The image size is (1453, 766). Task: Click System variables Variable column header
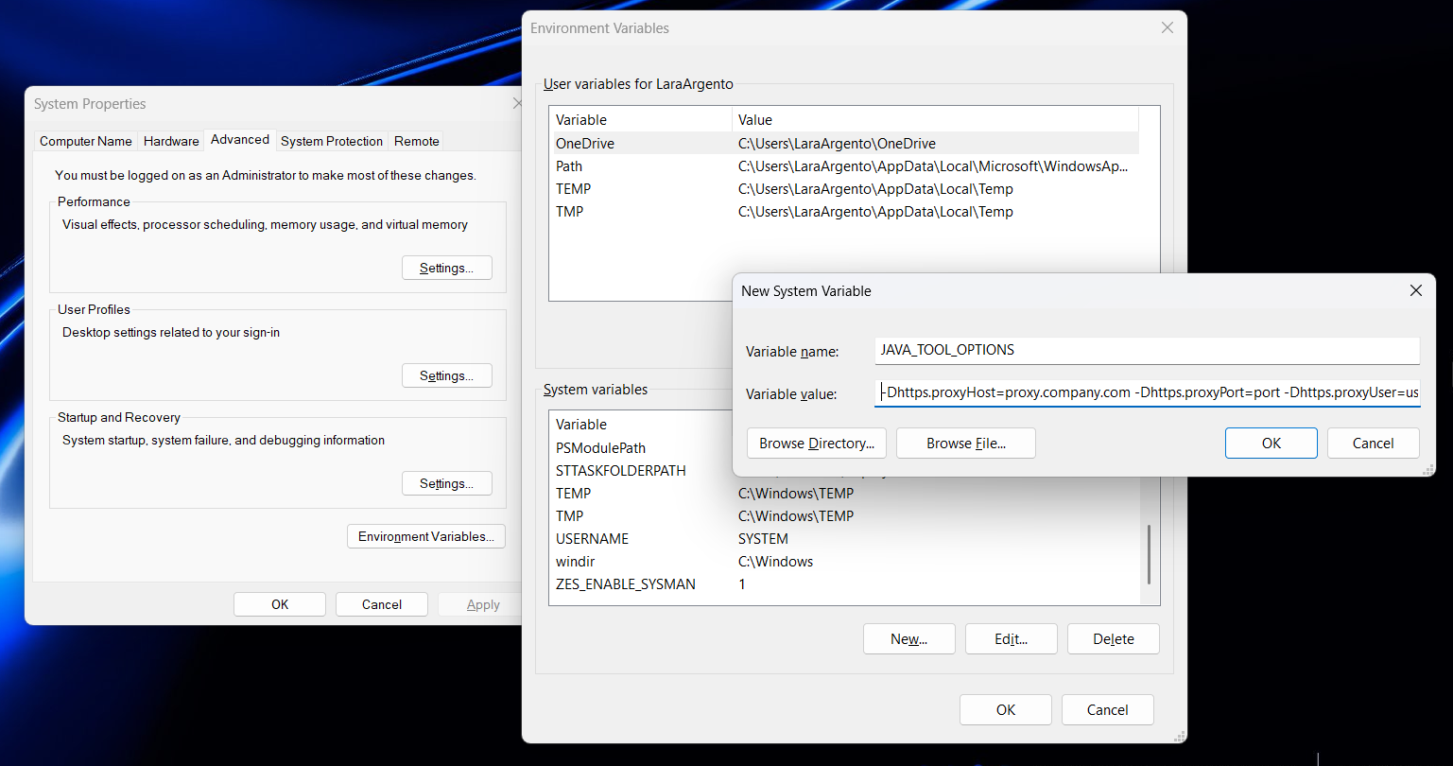tap(640, 425)
